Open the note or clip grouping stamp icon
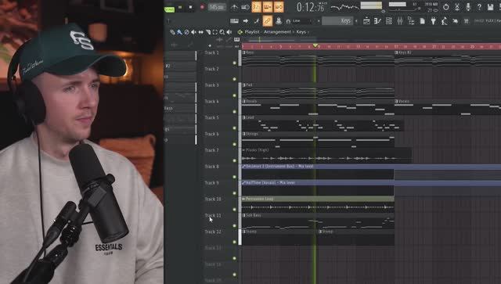 (x=279, y=21)
